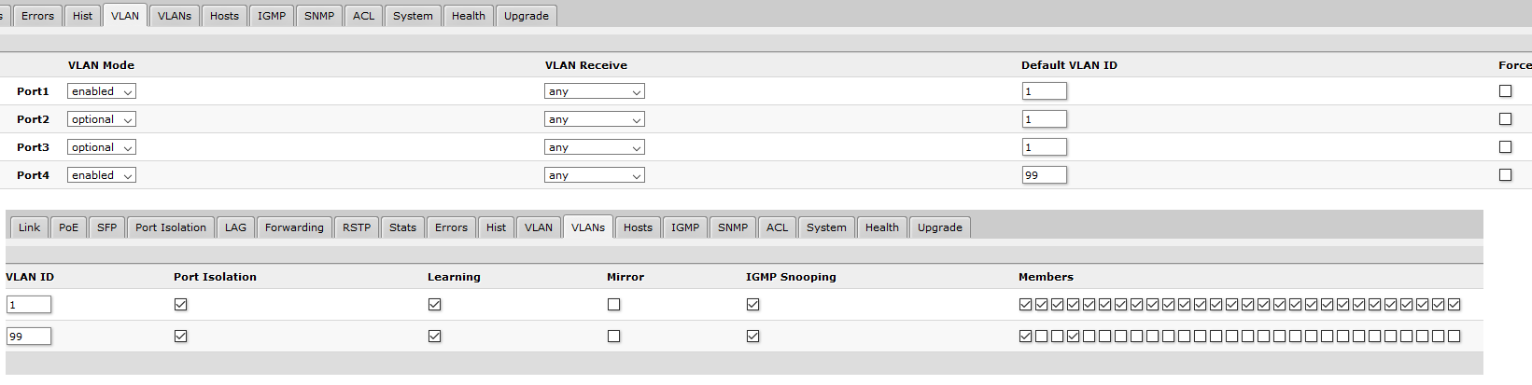Click the Members column header
The height and width of the screenshot is (385, 1532).
[x=1046, y=277]
